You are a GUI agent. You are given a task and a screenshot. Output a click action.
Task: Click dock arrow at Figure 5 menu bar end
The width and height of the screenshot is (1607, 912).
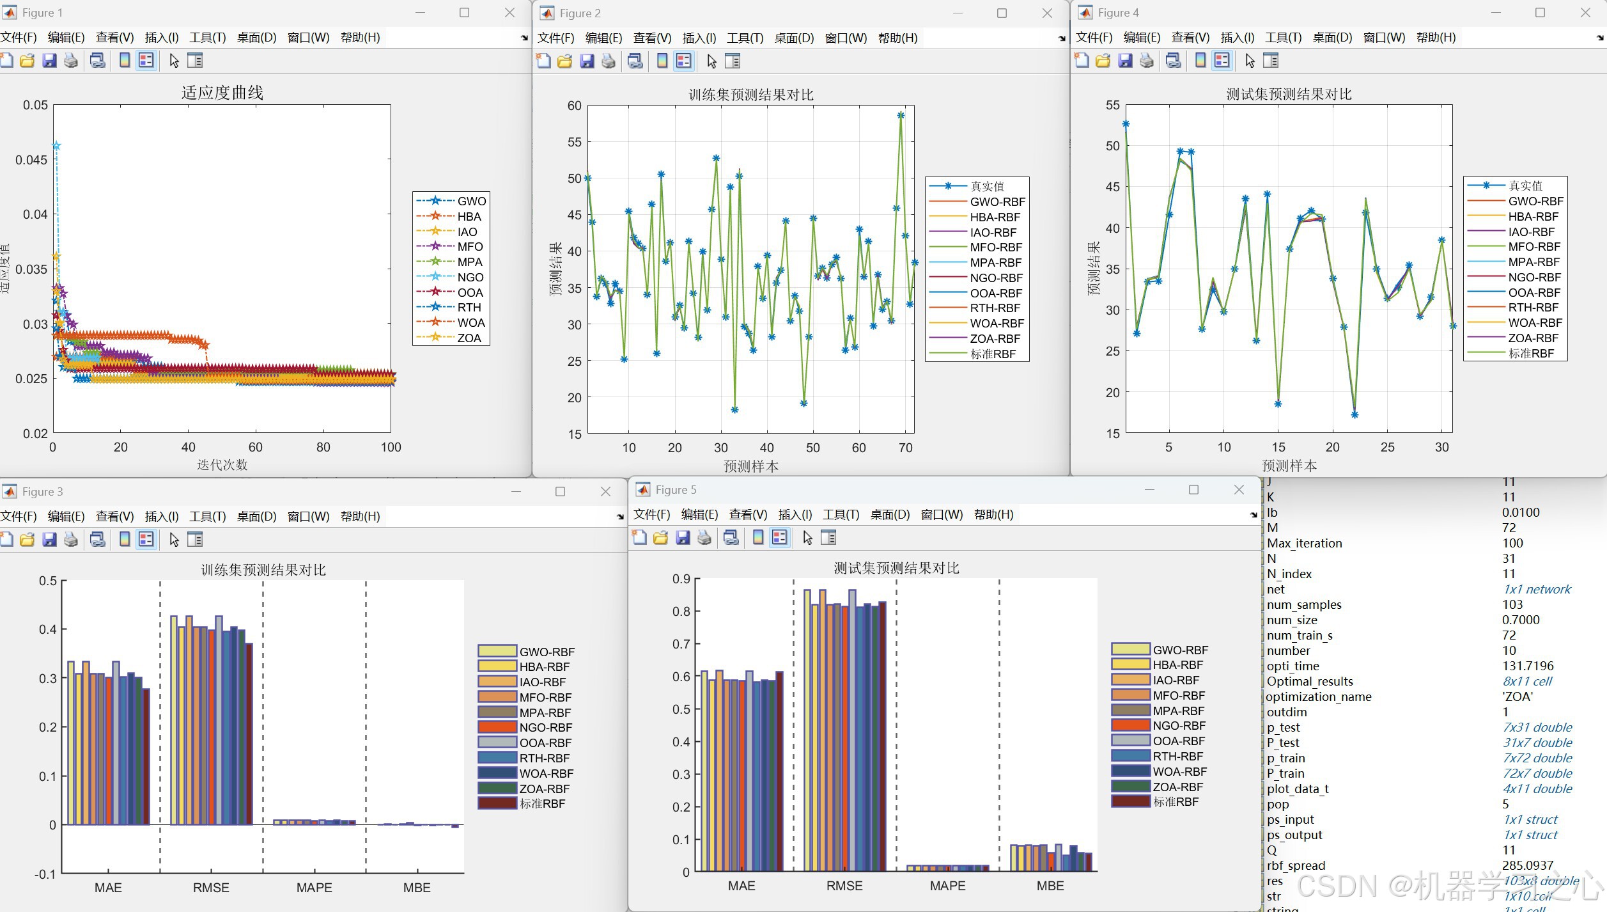tap(1254, 515)
